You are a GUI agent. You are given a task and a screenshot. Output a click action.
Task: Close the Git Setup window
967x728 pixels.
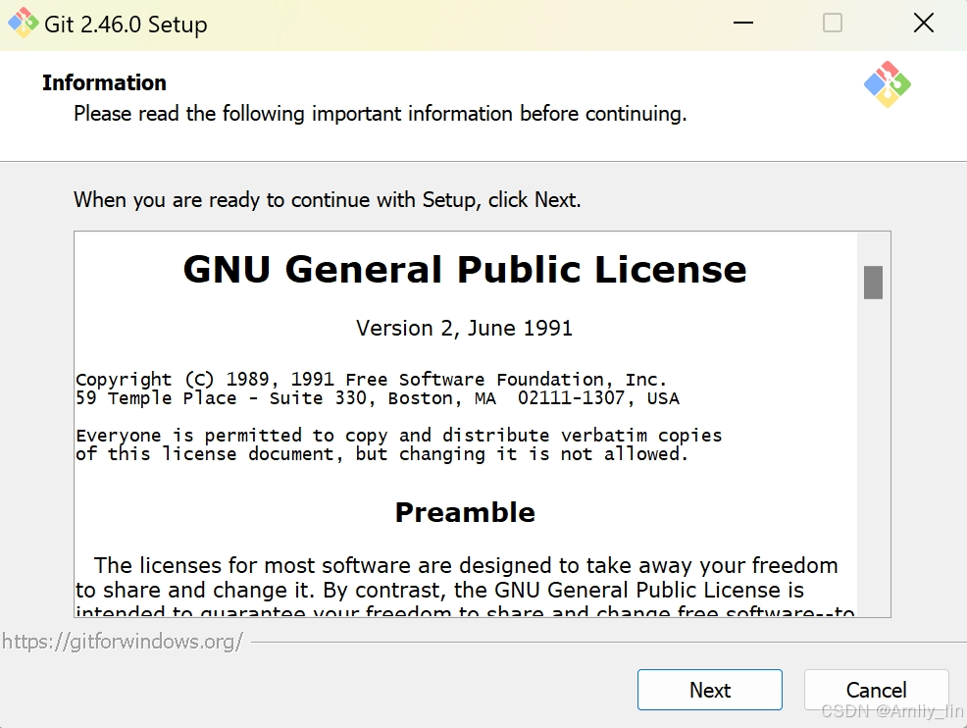click(923, 24)
